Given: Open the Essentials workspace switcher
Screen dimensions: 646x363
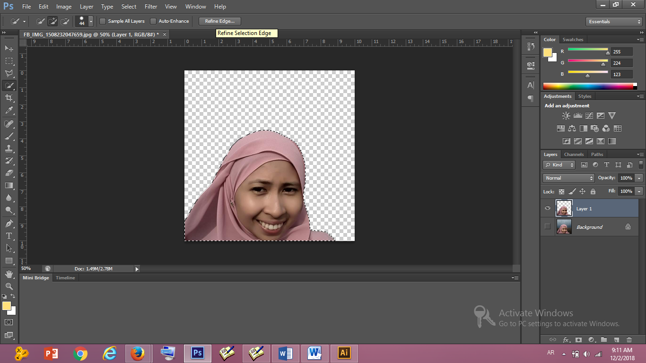Looking at the screenshot, I should coord(613,21).
